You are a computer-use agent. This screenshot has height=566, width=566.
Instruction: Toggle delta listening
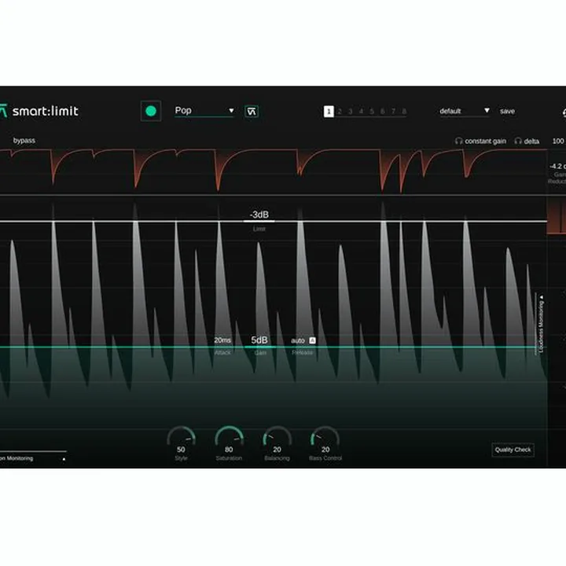coord(531,141)
